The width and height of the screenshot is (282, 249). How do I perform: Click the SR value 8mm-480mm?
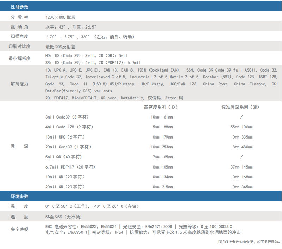243,147
